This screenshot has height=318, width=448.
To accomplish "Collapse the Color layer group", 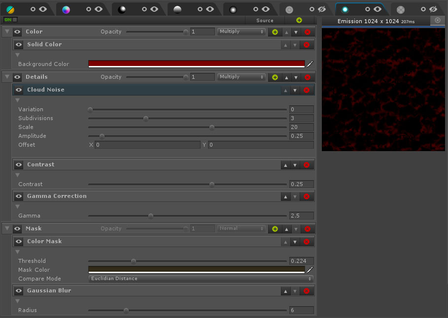I will tap(7, 32).
